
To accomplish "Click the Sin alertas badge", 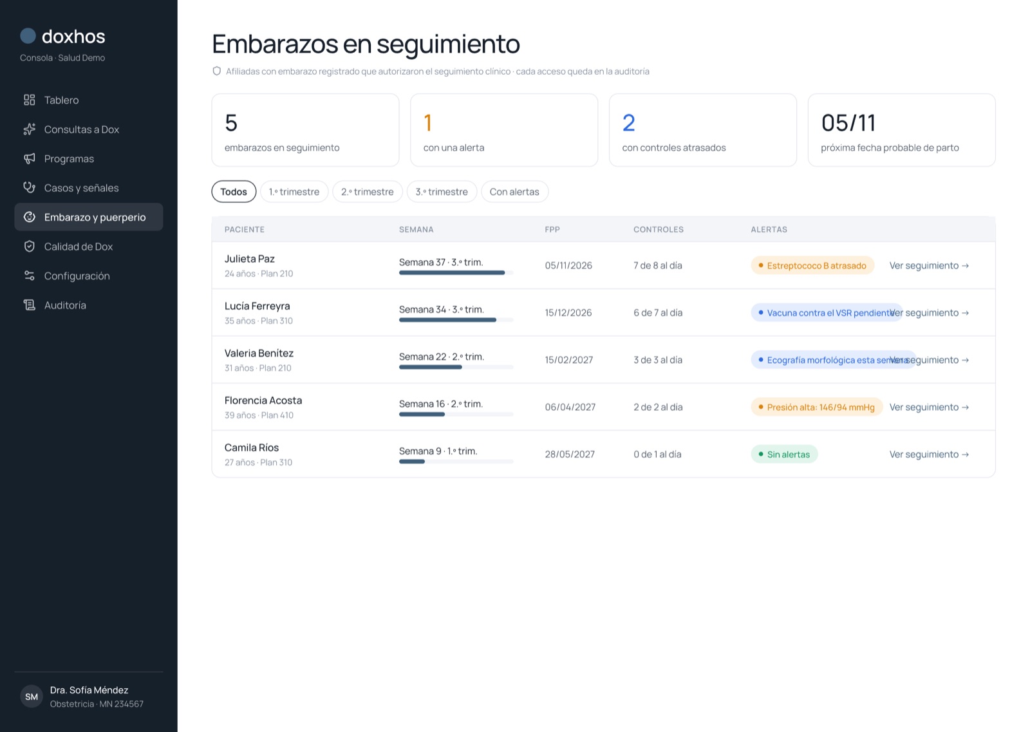I will (x=784, y=455).
